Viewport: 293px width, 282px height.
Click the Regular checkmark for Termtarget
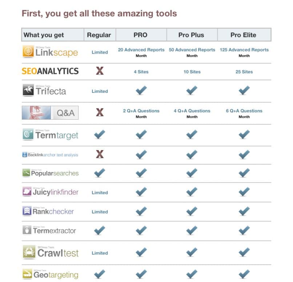100,134
